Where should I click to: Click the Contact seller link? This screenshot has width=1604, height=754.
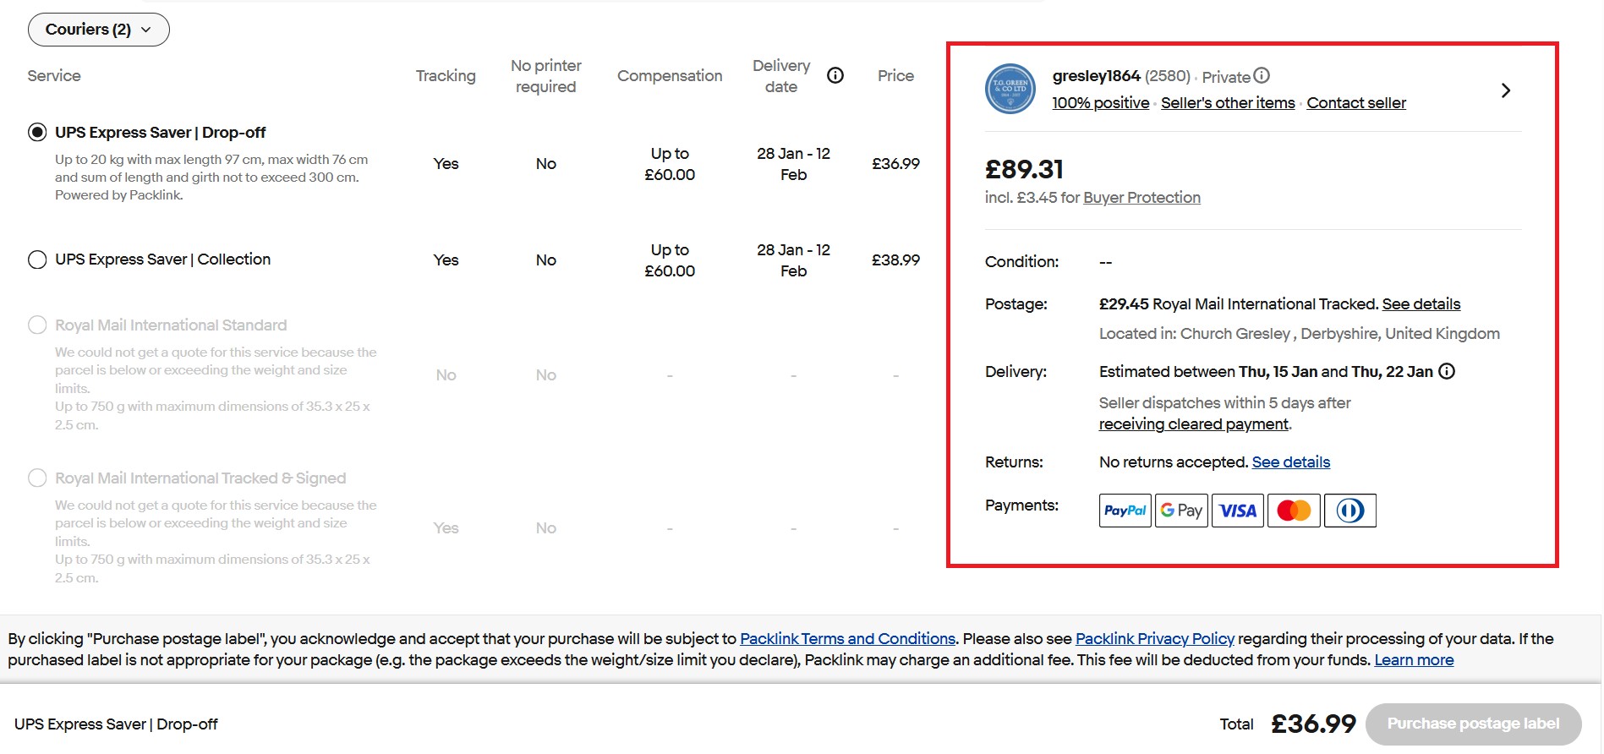(x=1356, y=103)
